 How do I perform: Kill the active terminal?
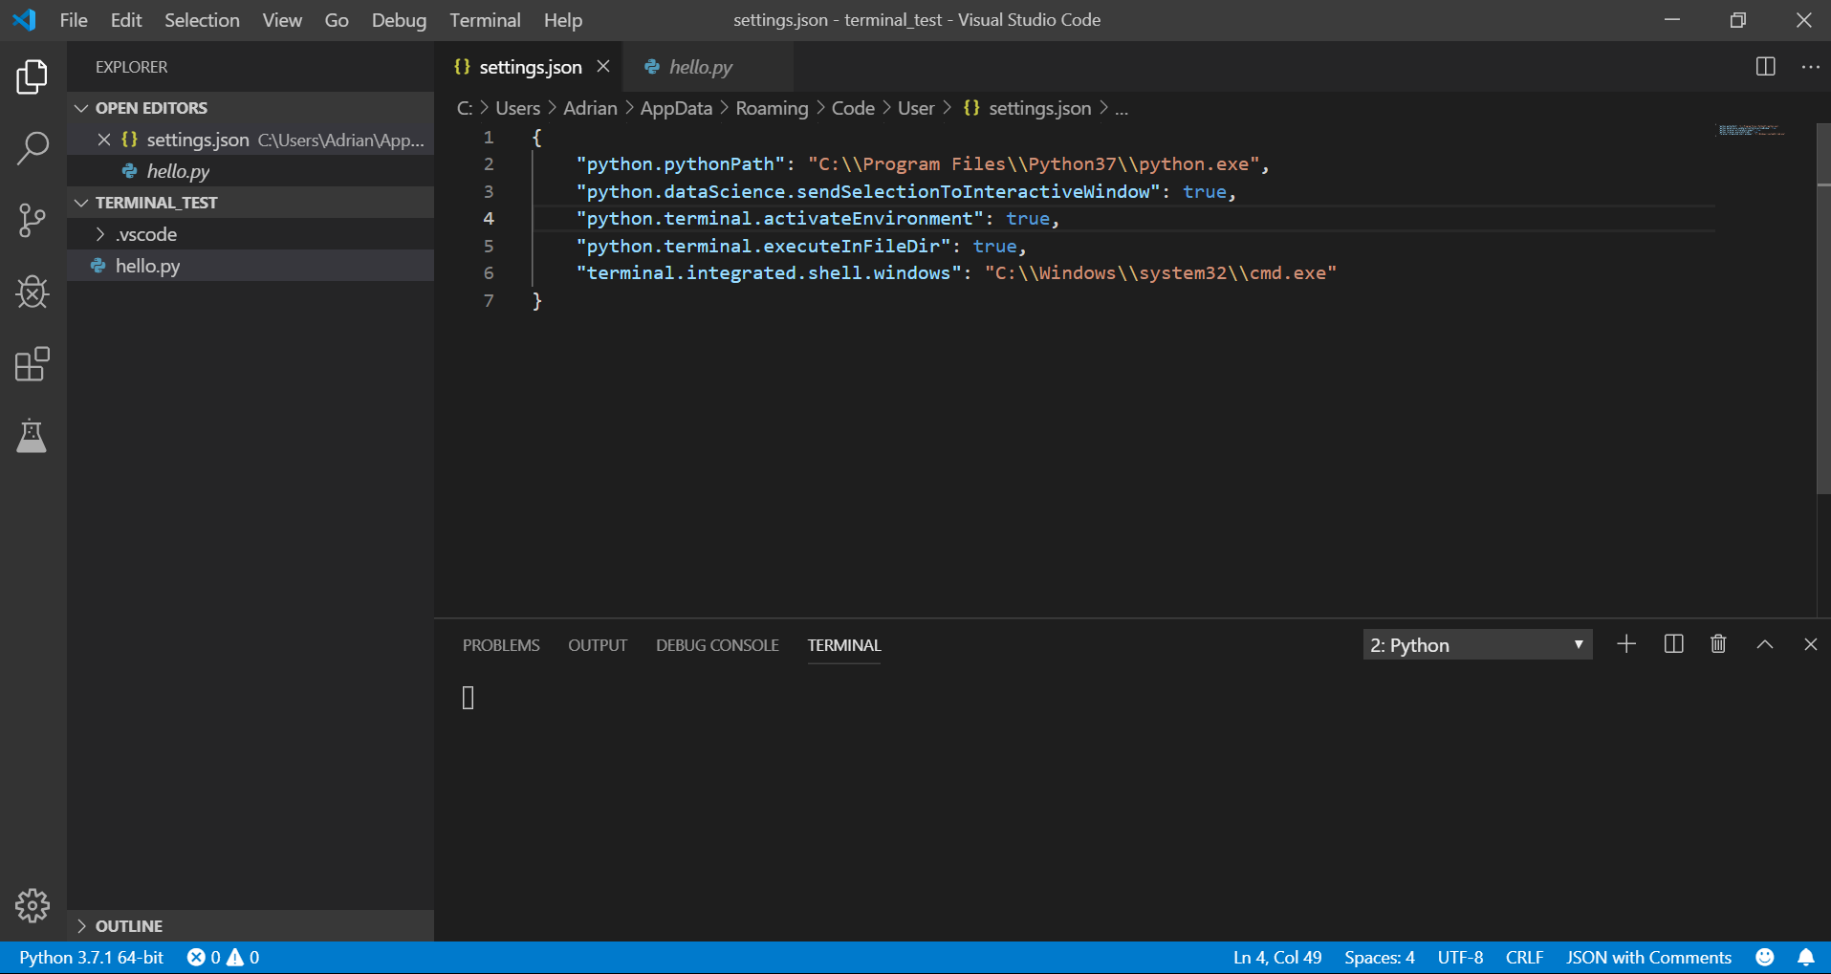(x=1716, y=643)
